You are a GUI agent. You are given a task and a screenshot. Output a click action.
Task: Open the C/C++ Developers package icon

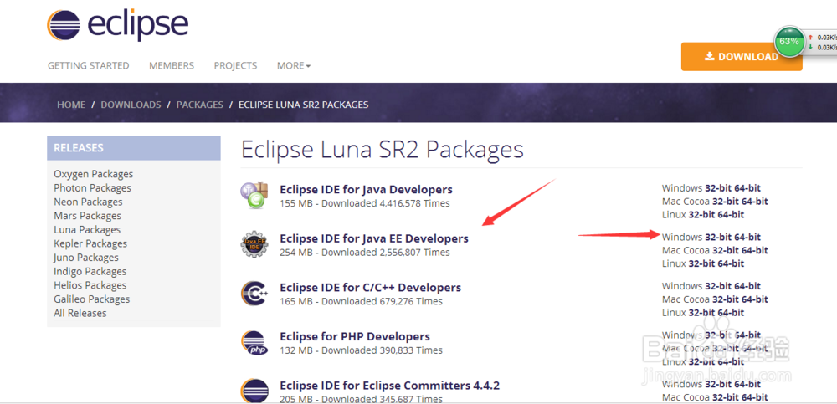coord(254,294)
